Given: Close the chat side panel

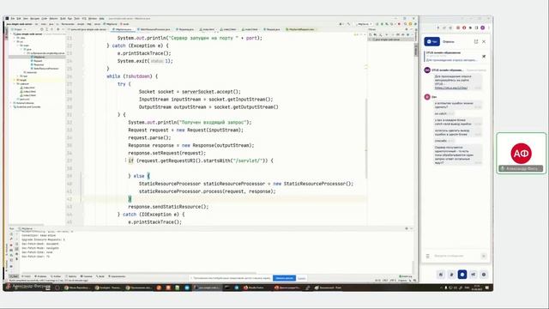Looking at the screenshot, I should point(484,42).
